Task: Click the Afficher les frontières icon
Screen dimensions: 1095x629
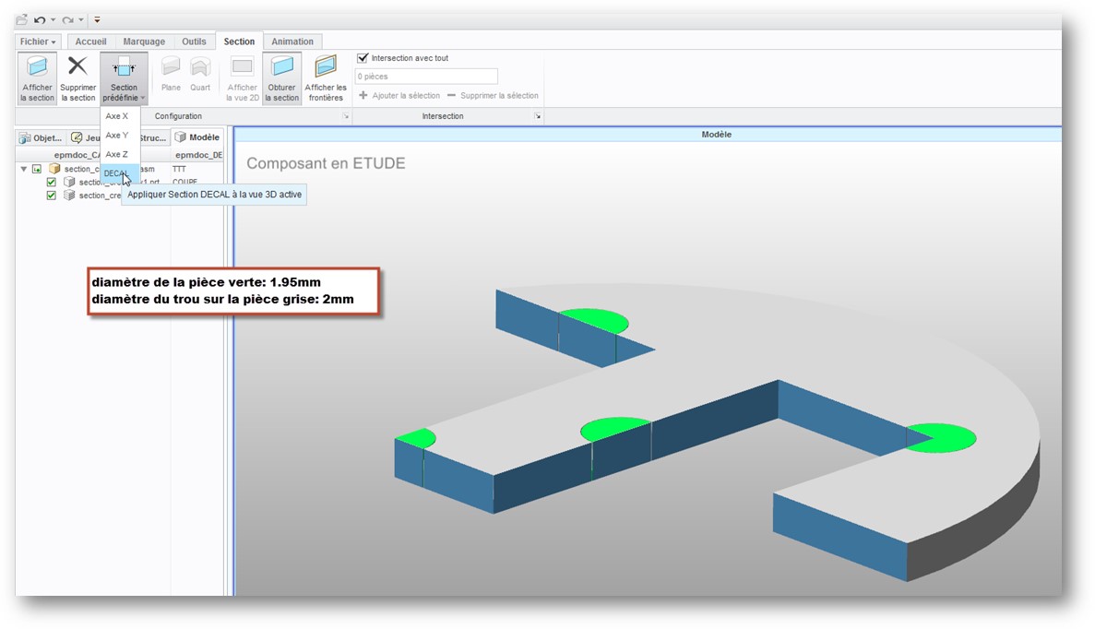Action: tap(325, 68)
